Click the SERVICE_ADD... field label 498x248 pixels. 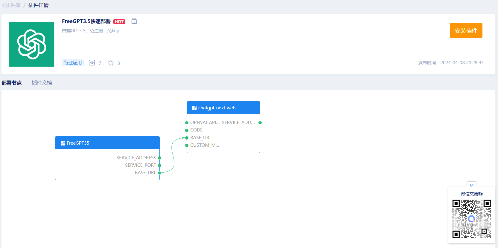pyautogui.click(x=238, y=123)
